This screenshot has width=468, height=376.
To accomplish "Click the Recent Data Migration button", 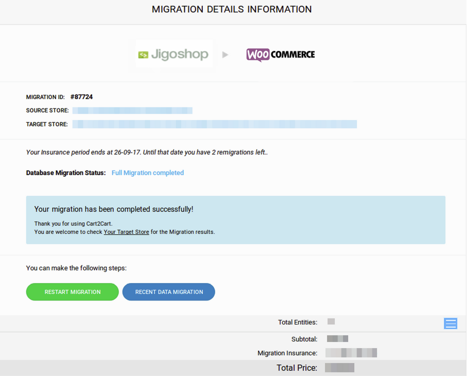I will tap(169, 292).
